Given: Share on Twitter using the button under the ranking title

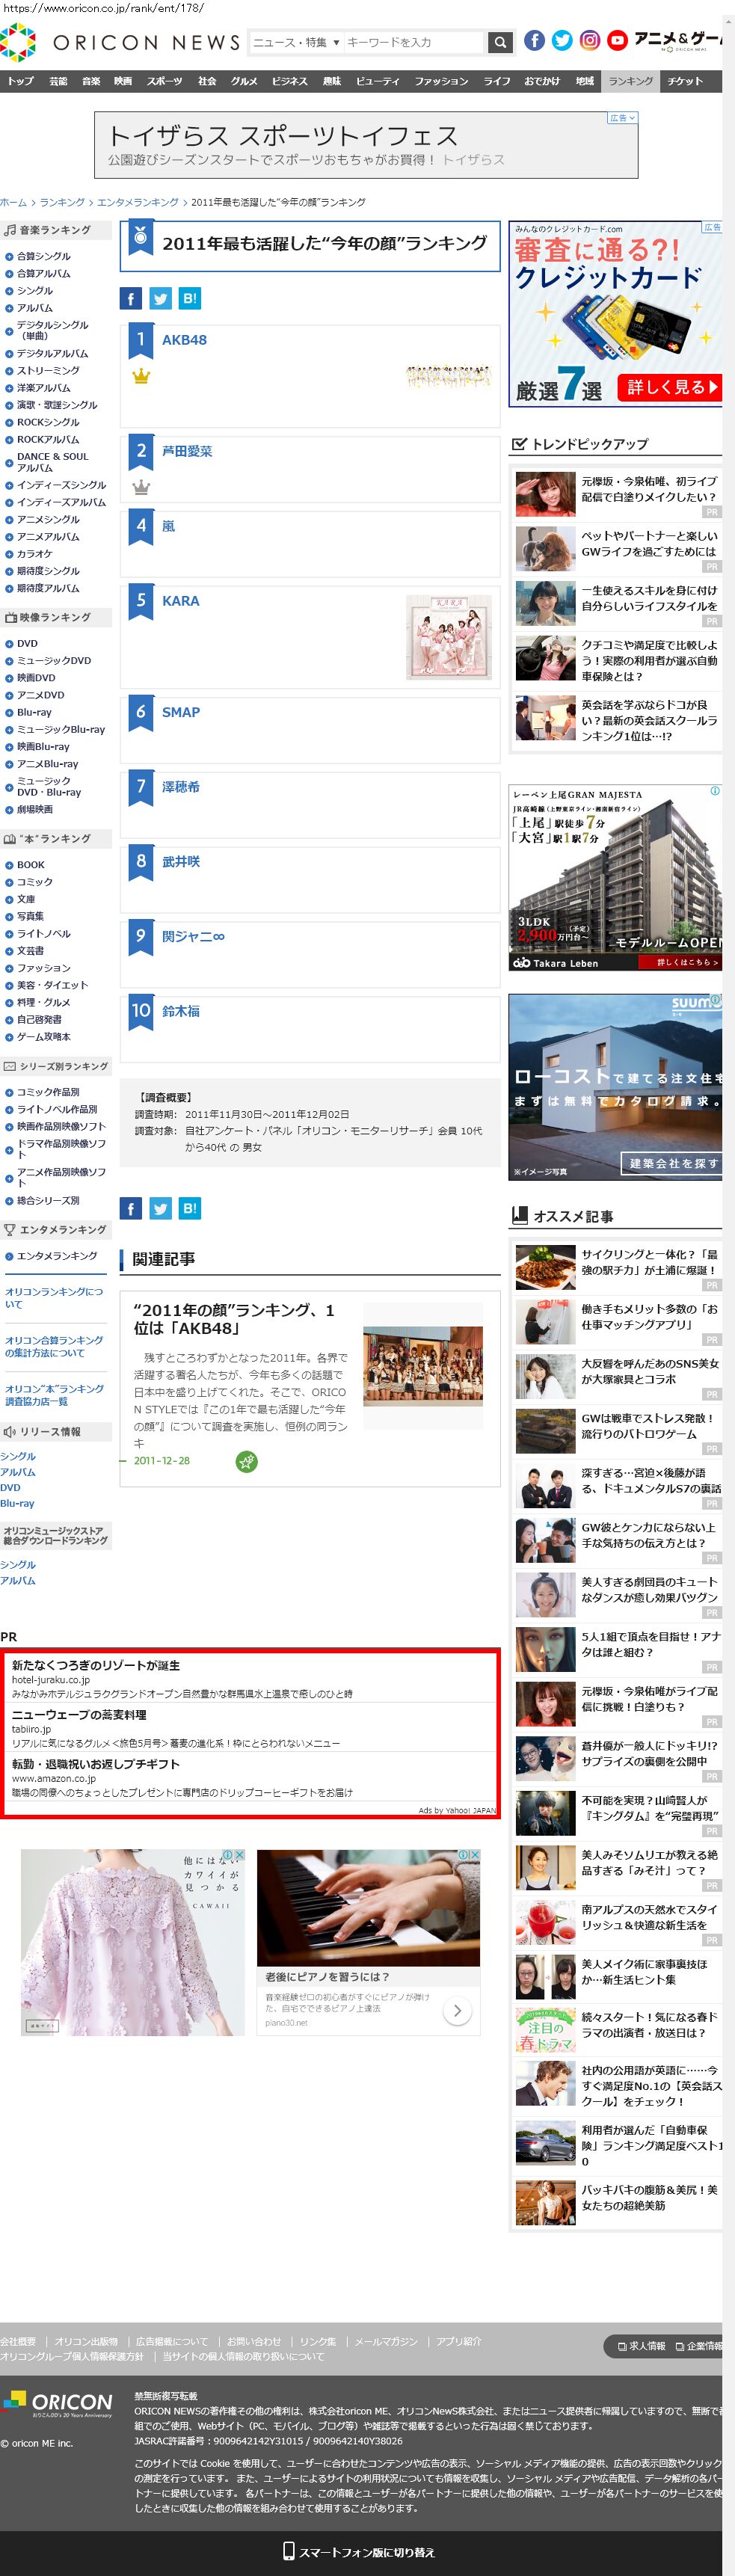Looking at the screenshot, I should point(160,298).
